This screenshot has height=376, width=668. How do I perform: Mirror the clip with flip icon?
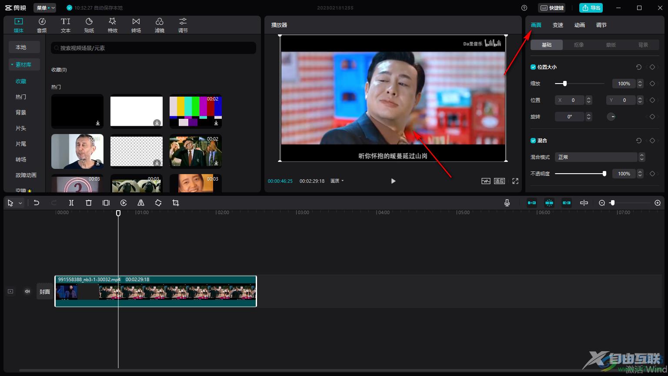coord(141,203)
